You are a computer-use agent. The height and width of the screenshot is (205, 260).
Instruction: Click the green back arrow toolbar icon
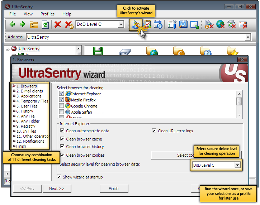click(12, 25)
